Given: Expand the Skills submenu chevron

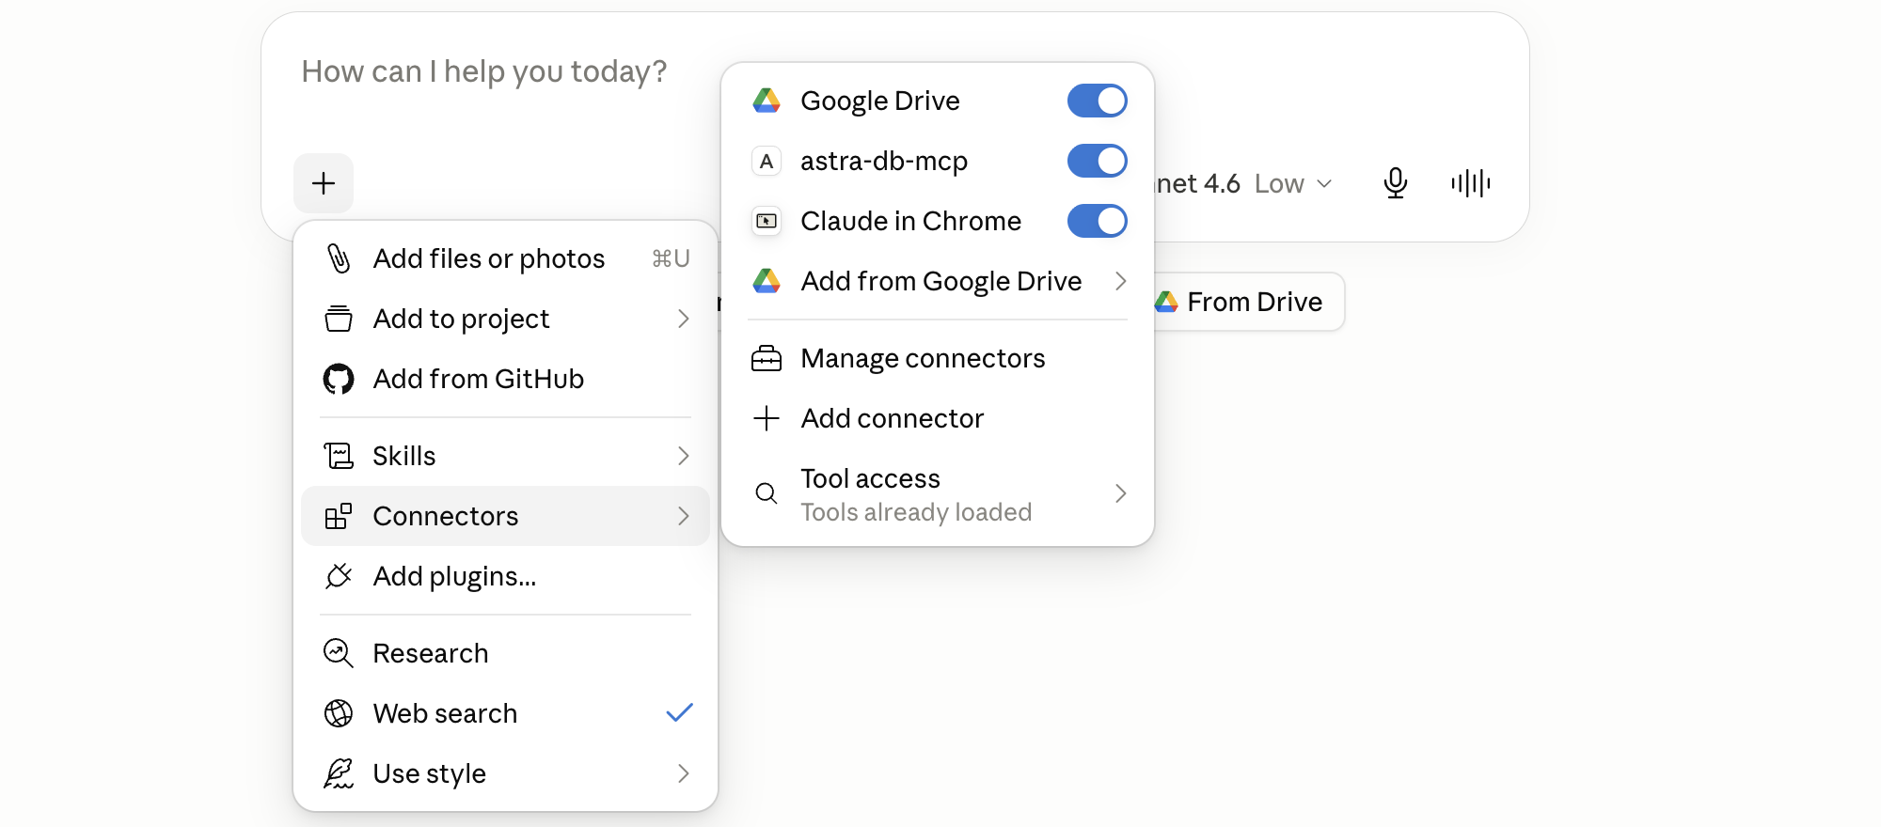Looking at the screenshot, I should [x=684, y=456].
